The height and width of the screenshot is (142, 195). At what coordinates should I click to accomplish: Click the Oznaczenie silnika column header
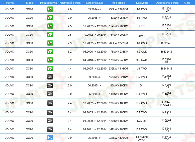(x=167, y=3)
